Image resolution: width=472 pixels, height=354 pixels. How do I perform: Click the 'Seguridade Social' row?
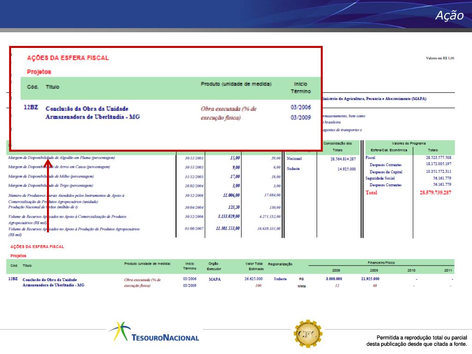380,178
